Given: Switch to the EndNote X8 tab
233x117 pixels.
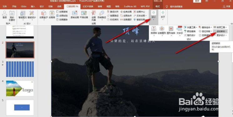Looking at the screenshot, I should [x=130, y=7].
